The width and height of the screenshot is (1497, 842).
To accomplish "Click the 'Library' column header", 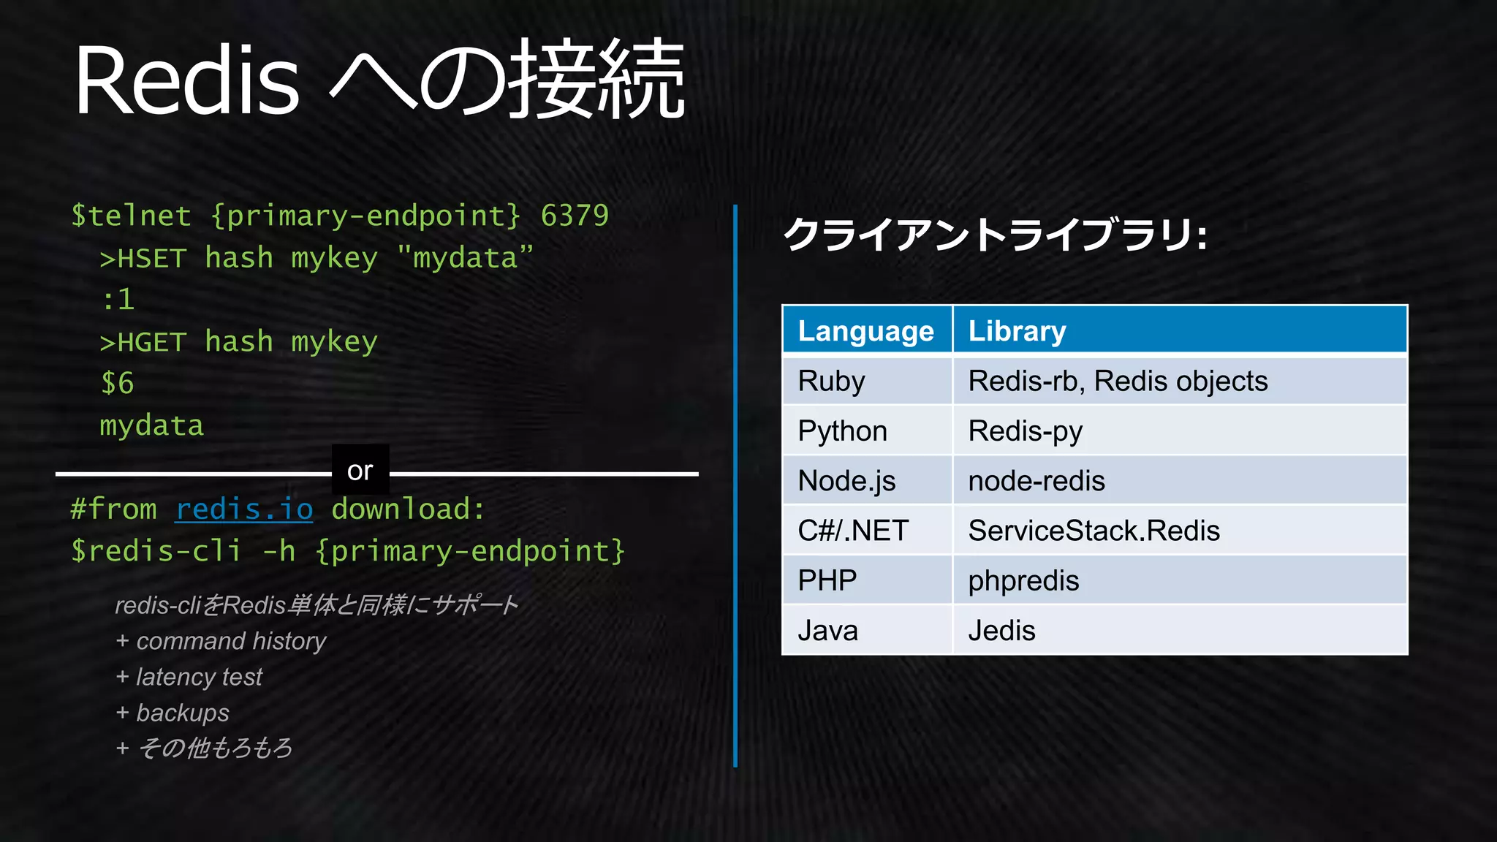I will click(x=1180, y=330).
